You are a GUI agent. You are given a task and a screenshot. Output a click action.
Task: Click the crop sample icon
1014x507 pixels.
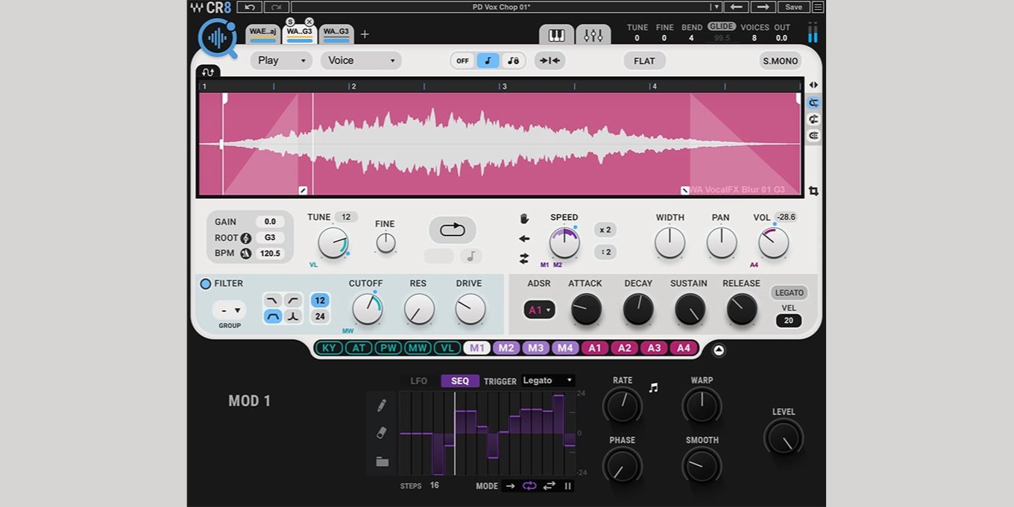click(813, 191)
